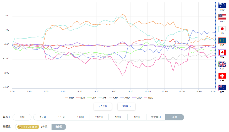The image size is (229, 132).
Task: Select the 今日 starting point
Action: tap(175, 117)
